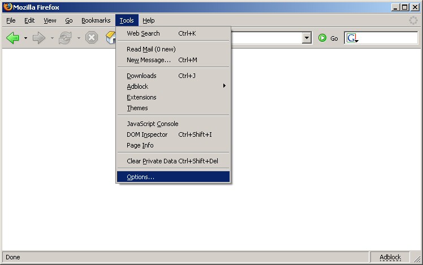The image size is (423, 265).
Task: Click the green Back arrow button
Action: click(12, 38)
